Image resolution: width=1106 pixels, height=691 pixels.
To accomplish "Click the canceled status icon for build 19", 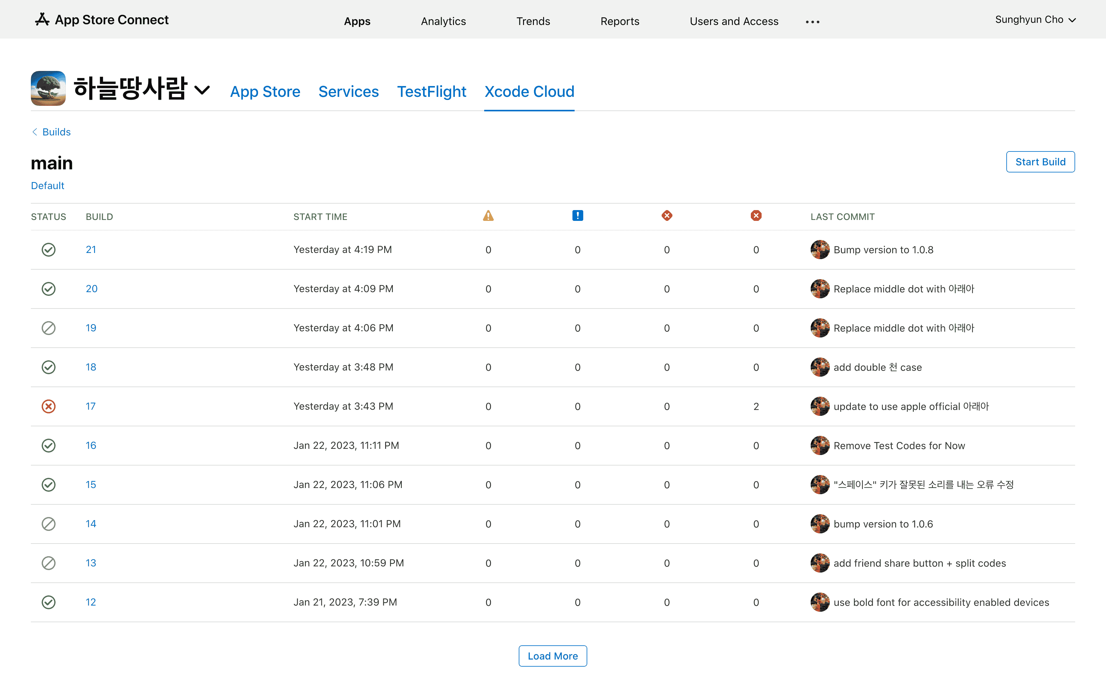I will [x=48, y=328].
